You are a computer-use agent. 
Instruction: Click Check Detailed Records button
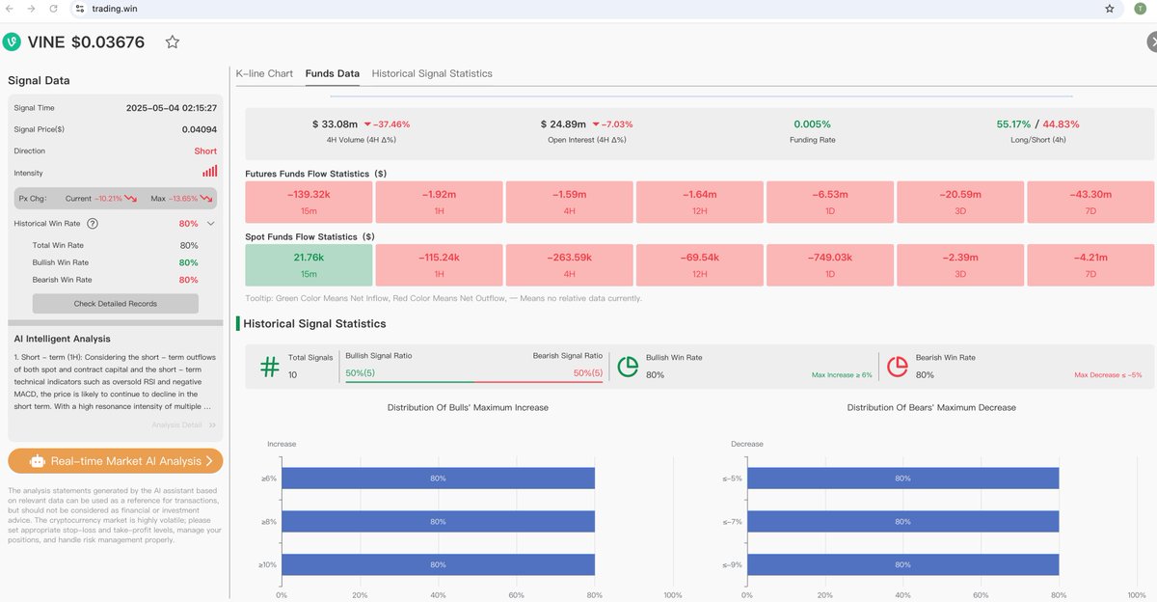tap(116, 303)
